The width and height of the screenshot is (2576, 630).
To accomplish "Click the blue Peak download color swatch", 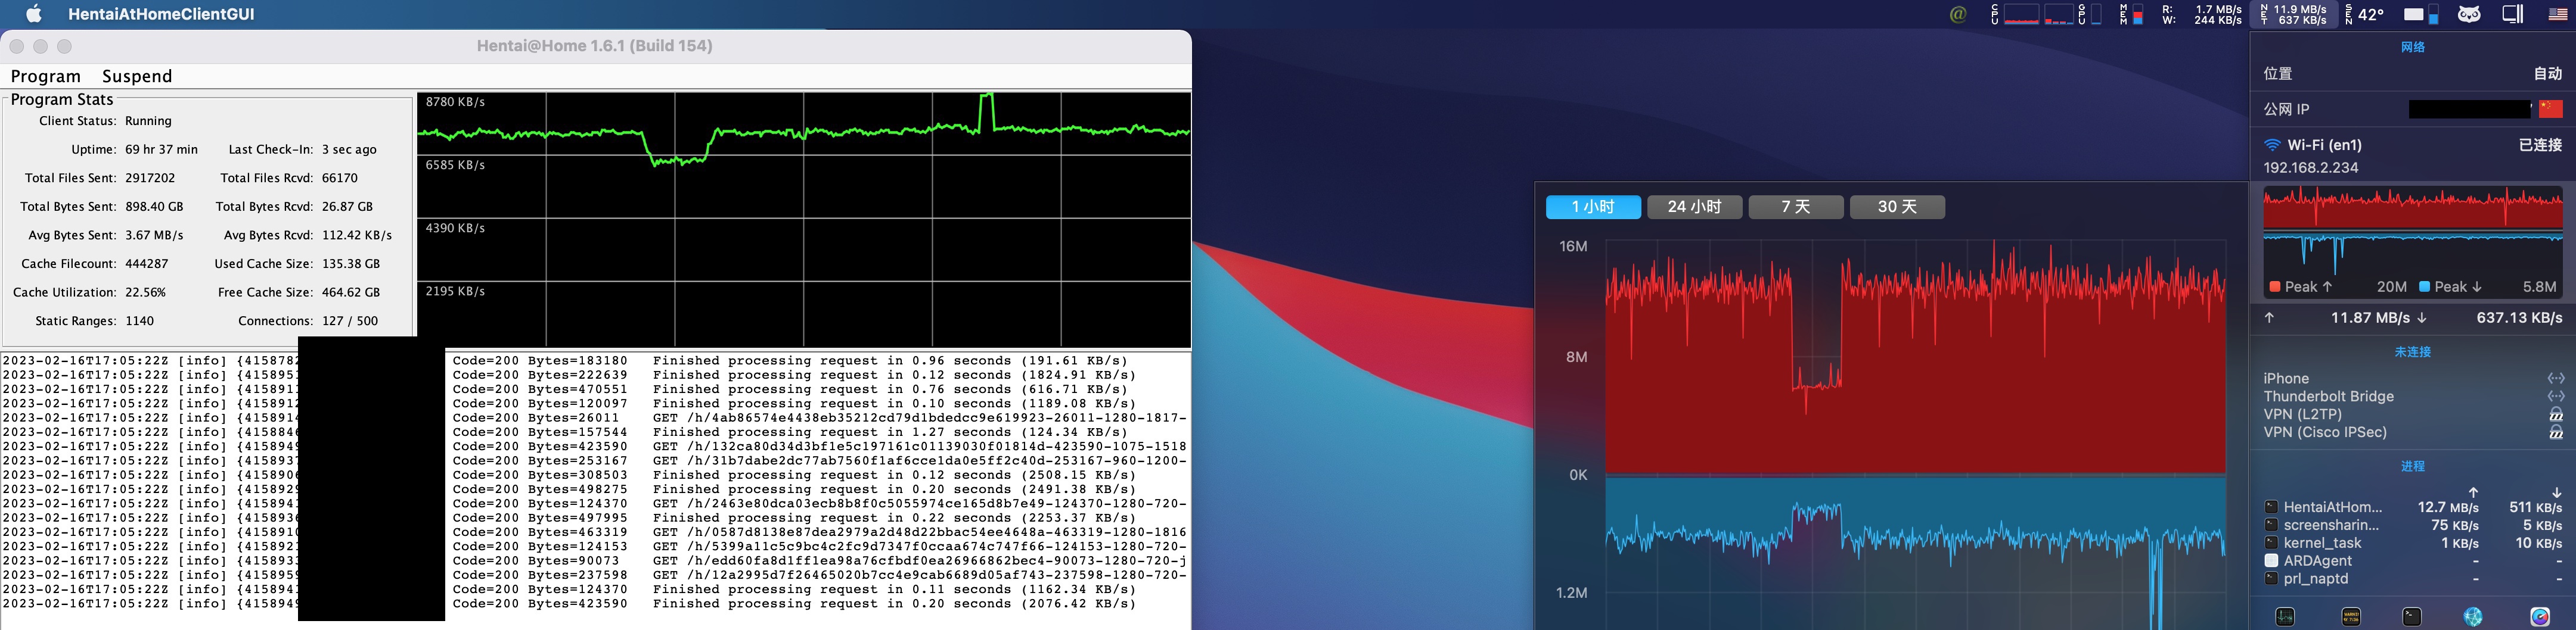I will (x=2424, y=286).
